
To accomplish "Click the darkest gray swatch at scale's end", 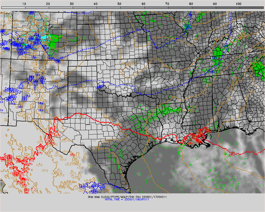I will point(252,8).
